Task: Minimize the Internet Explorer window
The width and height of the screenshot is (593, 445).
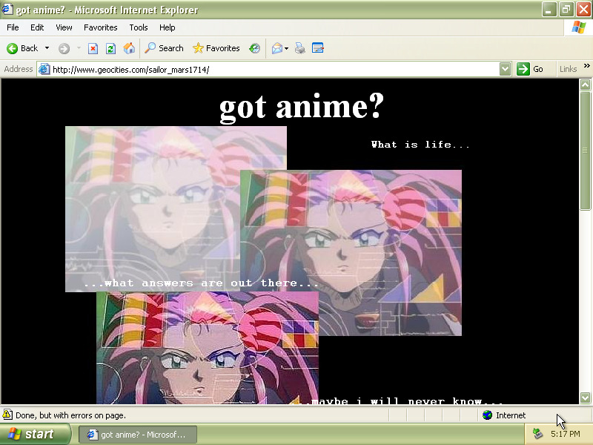Action: [549, 10]
